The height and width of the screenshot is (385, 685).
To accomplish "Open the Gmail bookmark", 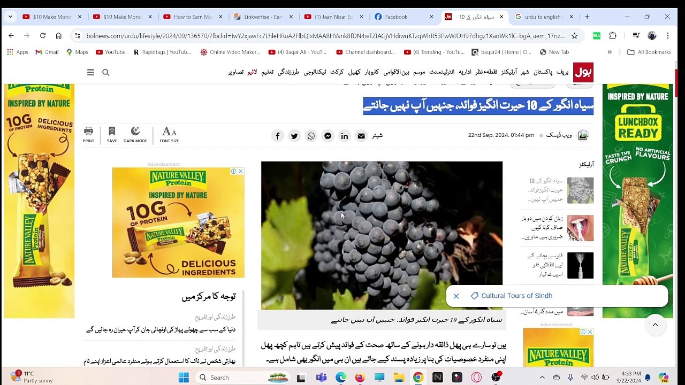I will [x=47, y=52].
